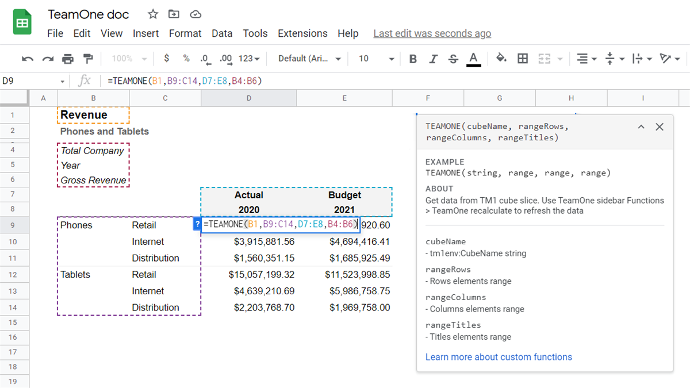Expand the more number formats dropdown

(249, 59)
